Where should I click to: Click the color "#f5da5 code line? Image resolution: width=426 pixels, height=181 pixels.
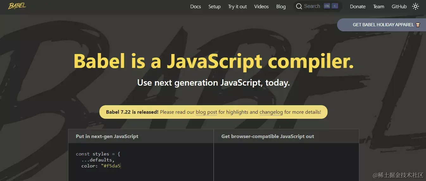click(x=101, y=166)
